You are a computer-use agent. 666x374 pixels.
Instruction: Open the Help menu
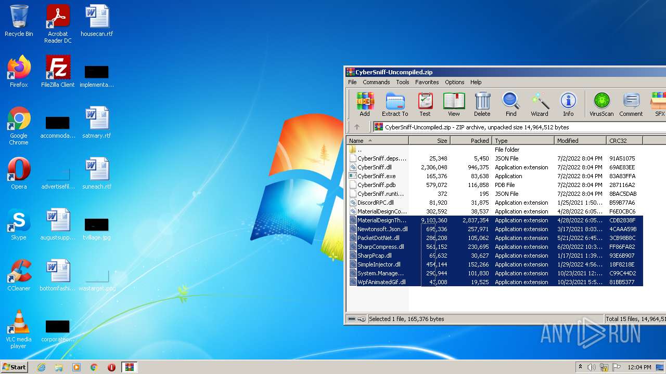pyautogui.click(x=476, y=82)
